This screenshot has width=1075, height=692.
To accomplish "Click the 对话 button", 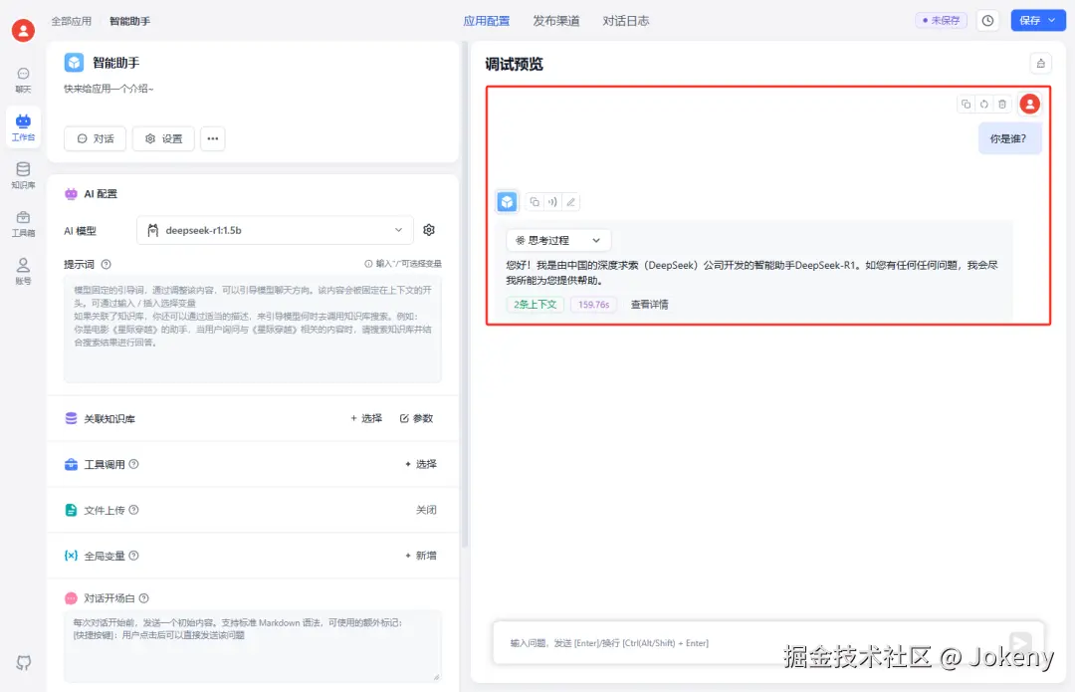I will (95, 138).
